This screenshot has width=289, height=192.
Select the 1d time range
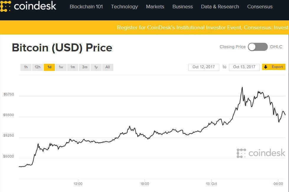click(49, 67)
